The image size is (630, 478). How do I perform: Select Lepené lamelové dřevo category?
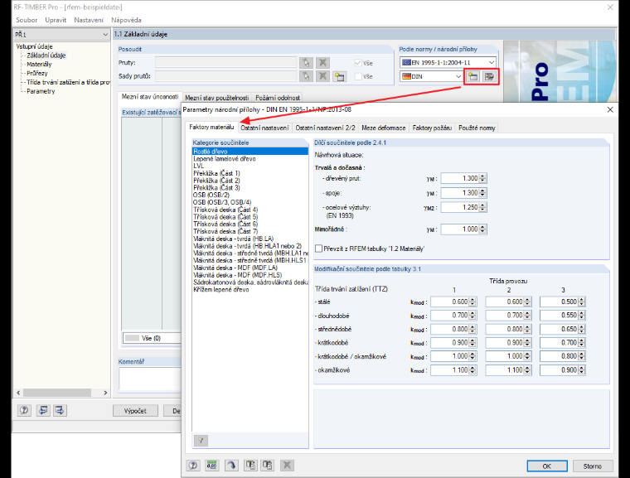tap(225, 159)
